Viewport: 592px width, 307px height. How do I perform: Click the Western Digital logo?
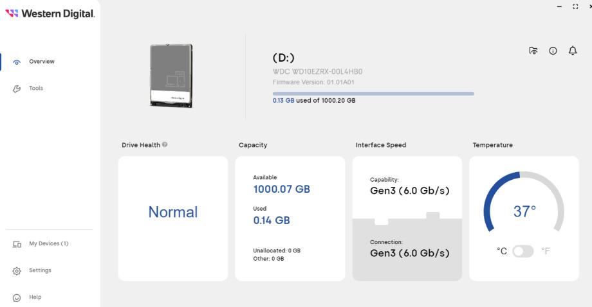point(50,13)
